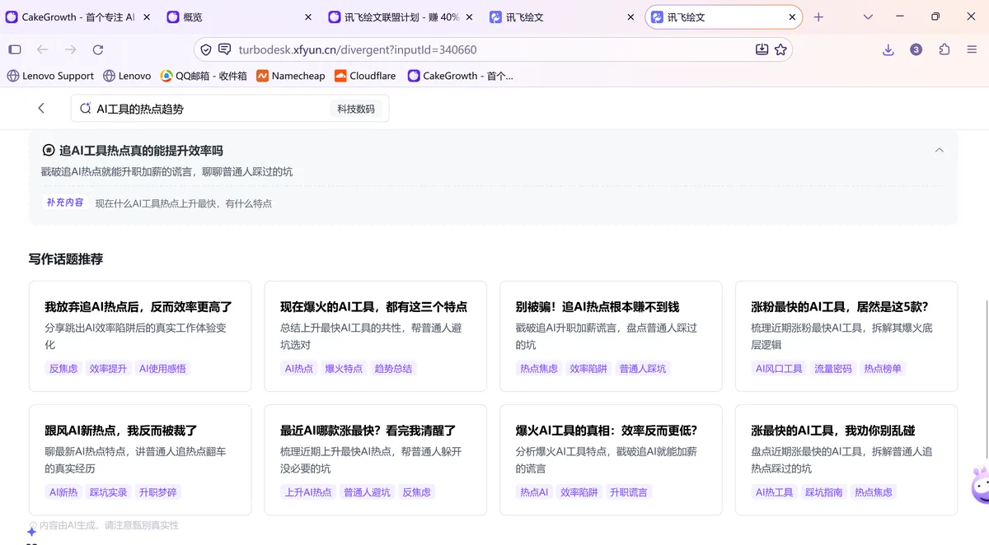Click the 效率提升 tag
This screenshot has width=989, height=545.
coord(108,369)
